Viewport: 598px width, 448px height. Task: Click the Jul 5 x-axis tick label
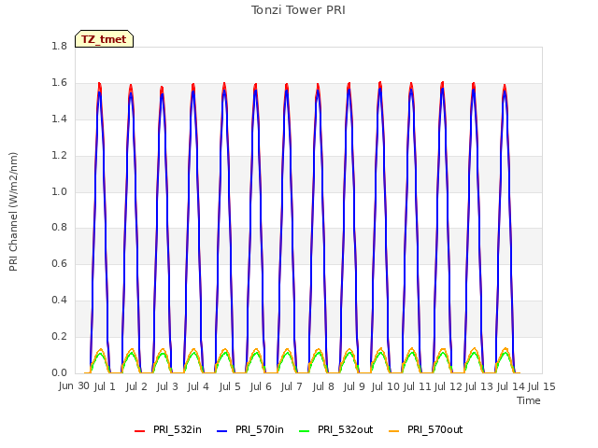230,386
